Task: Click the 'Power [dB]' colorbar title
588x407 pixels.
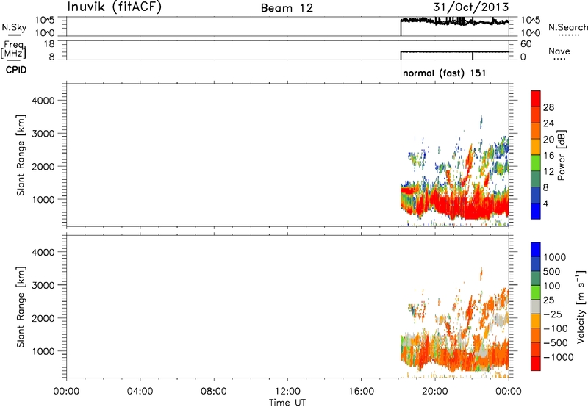Action: tap(561, 155)
